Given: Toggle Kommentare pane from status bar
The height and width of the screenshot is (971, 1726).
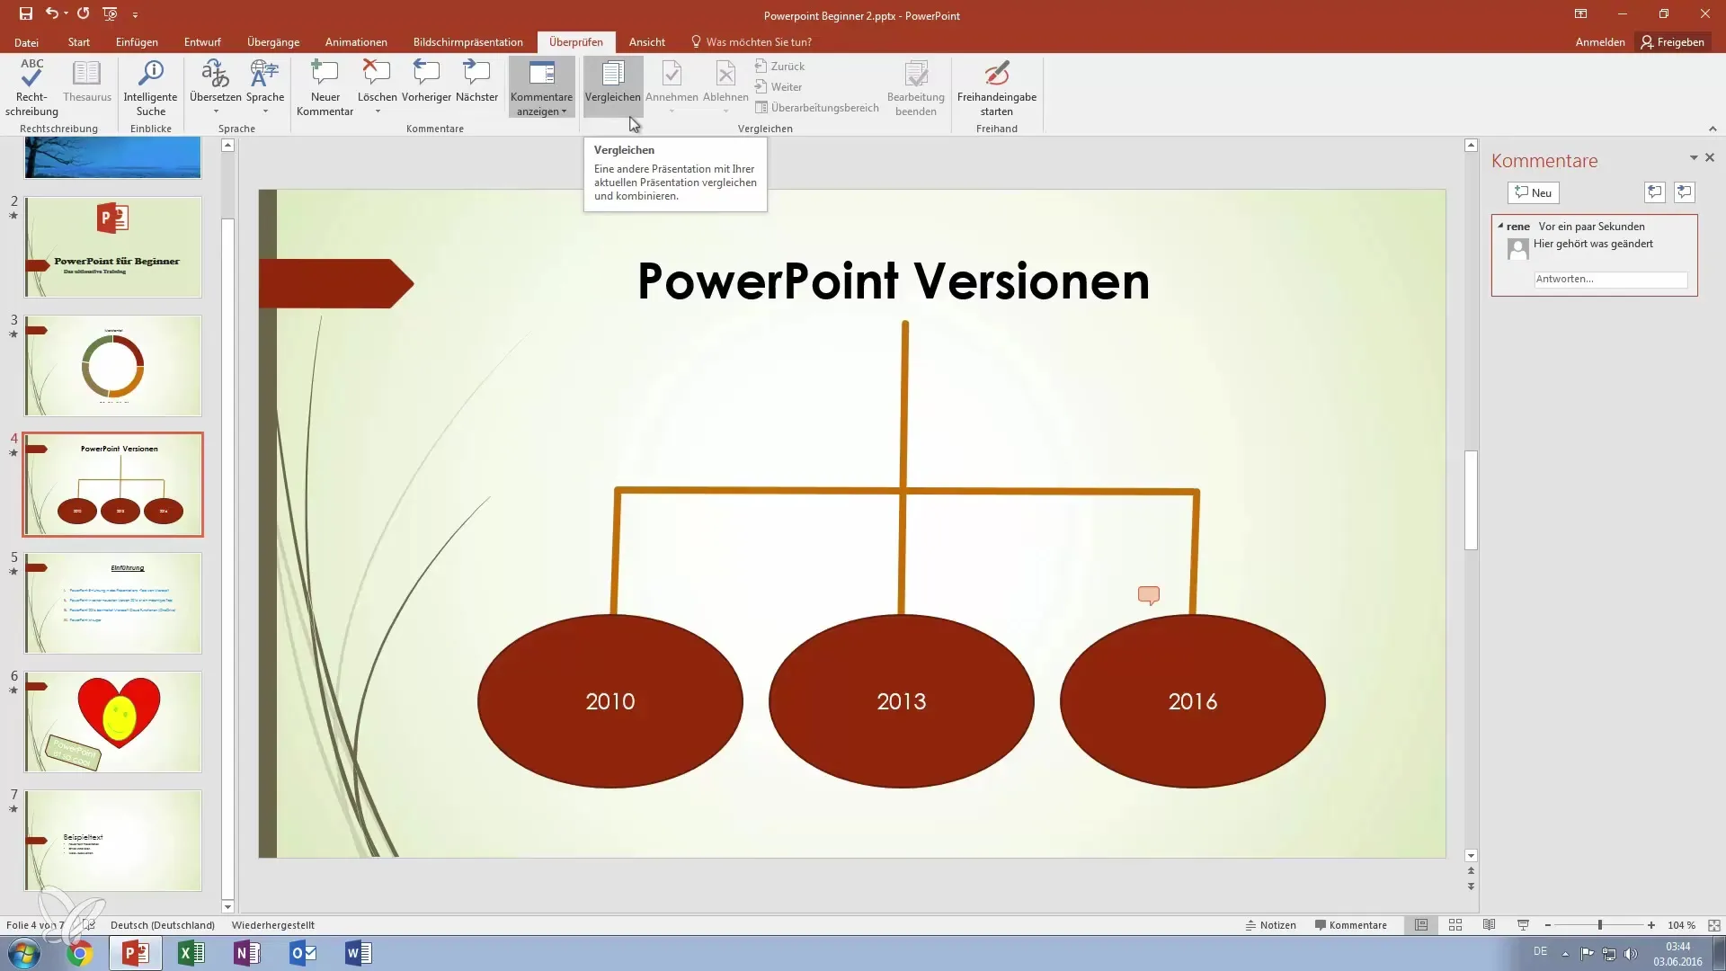Looking at the screenshot, I should [x=1350, y=925].
